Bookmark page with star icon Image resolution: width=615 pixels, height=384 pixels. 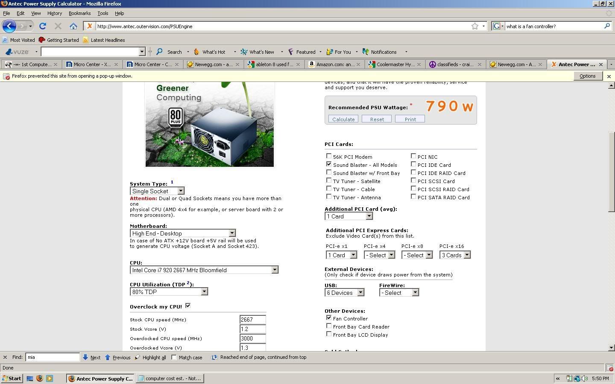pos(474,26)
